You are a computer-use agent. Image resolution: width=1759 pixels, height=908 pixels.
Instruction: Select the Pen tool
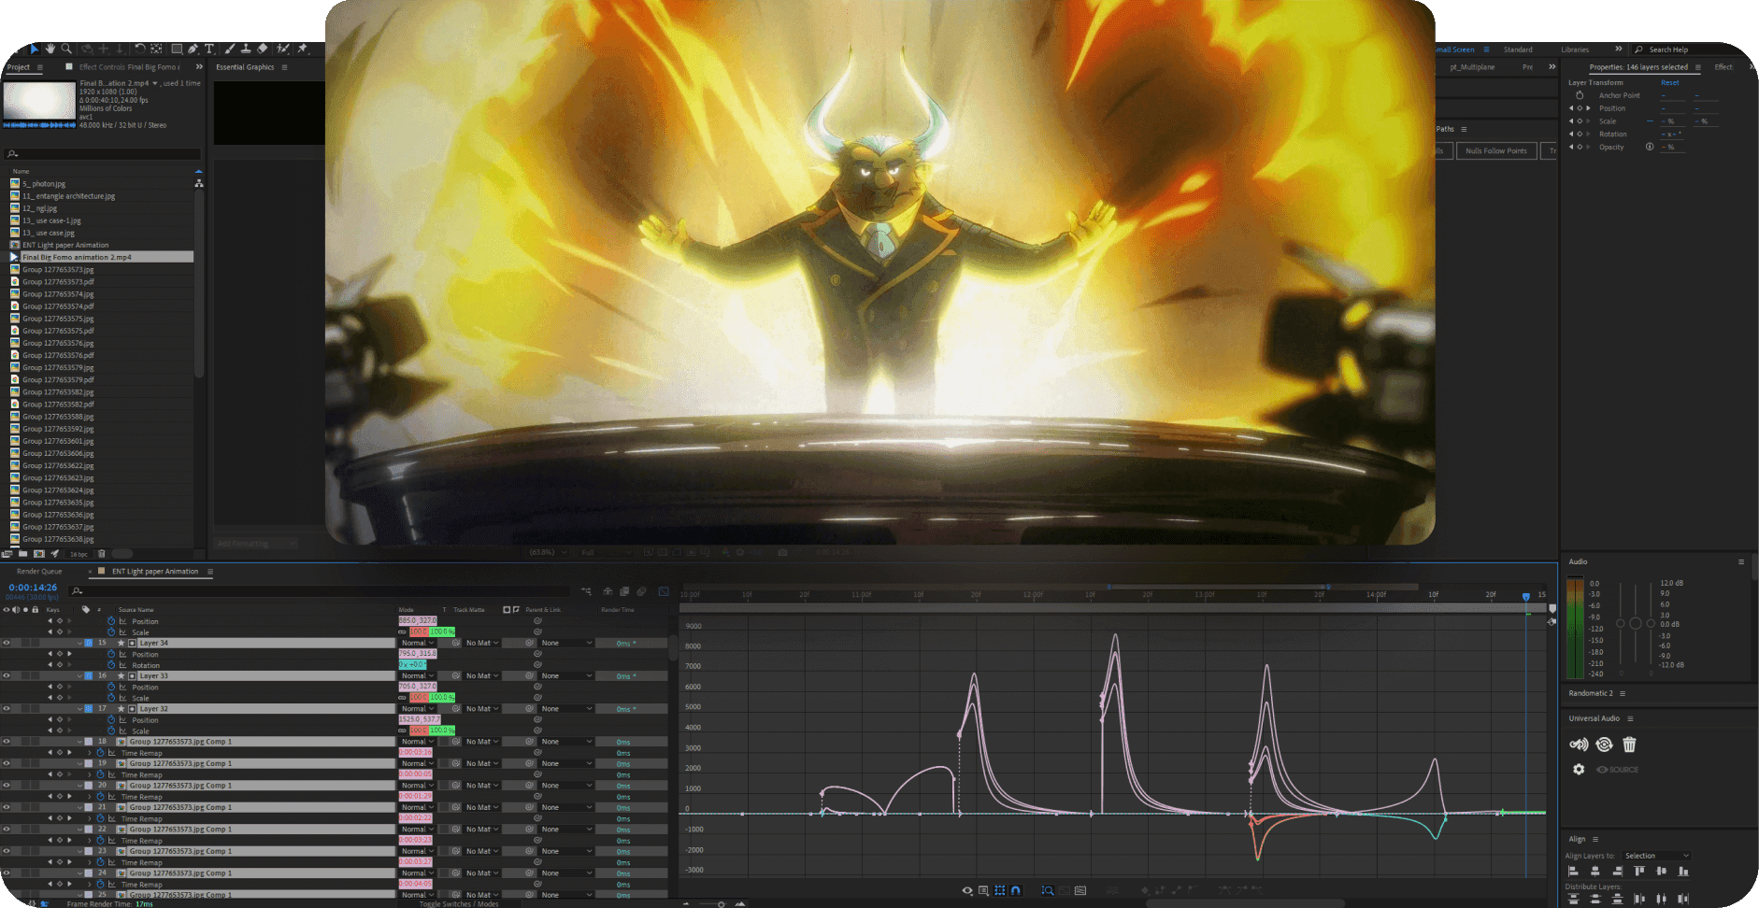click(x=193, y=49)
